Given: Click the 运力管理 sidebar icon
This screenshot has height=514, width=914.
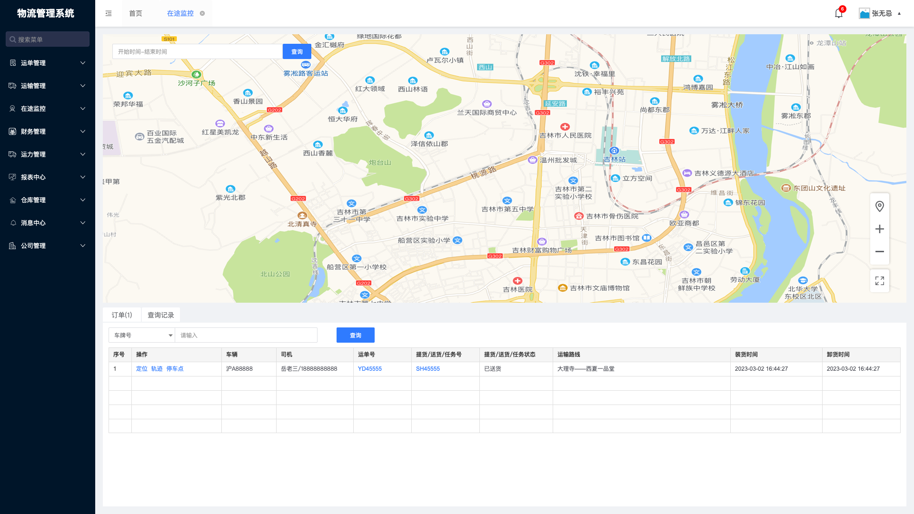Looking at the screenshot, I should 13,154.
